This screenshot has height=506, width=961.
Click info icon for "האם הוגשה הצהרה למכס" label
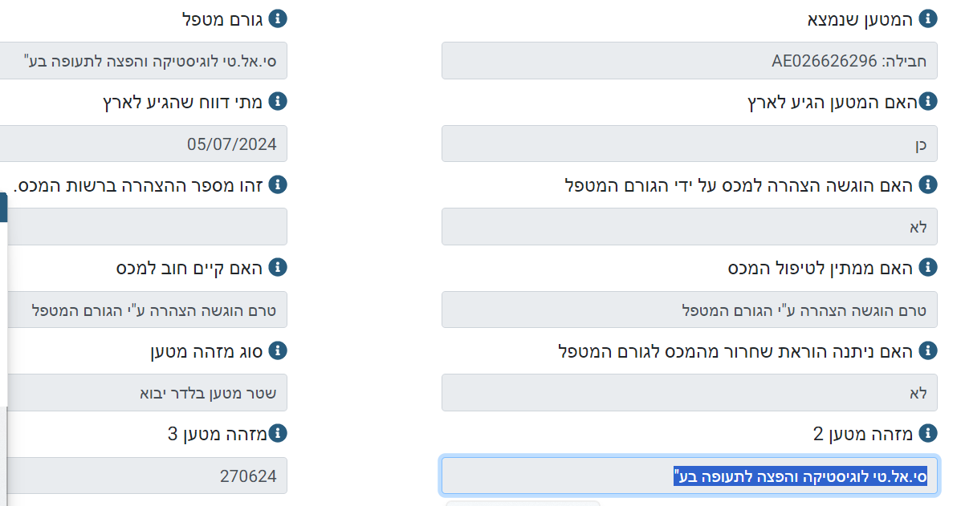(928, 185)
